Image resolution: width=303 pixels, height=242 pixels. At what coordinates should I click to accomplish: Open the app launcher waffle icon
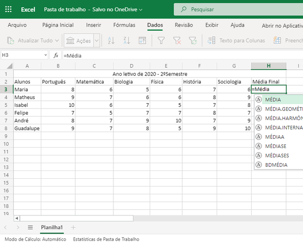[9, 9]
